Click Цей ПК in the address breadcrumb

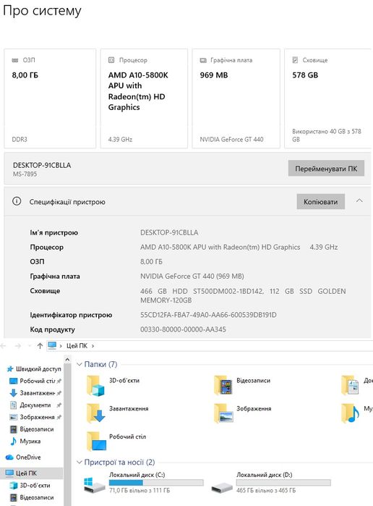(77, 345)
